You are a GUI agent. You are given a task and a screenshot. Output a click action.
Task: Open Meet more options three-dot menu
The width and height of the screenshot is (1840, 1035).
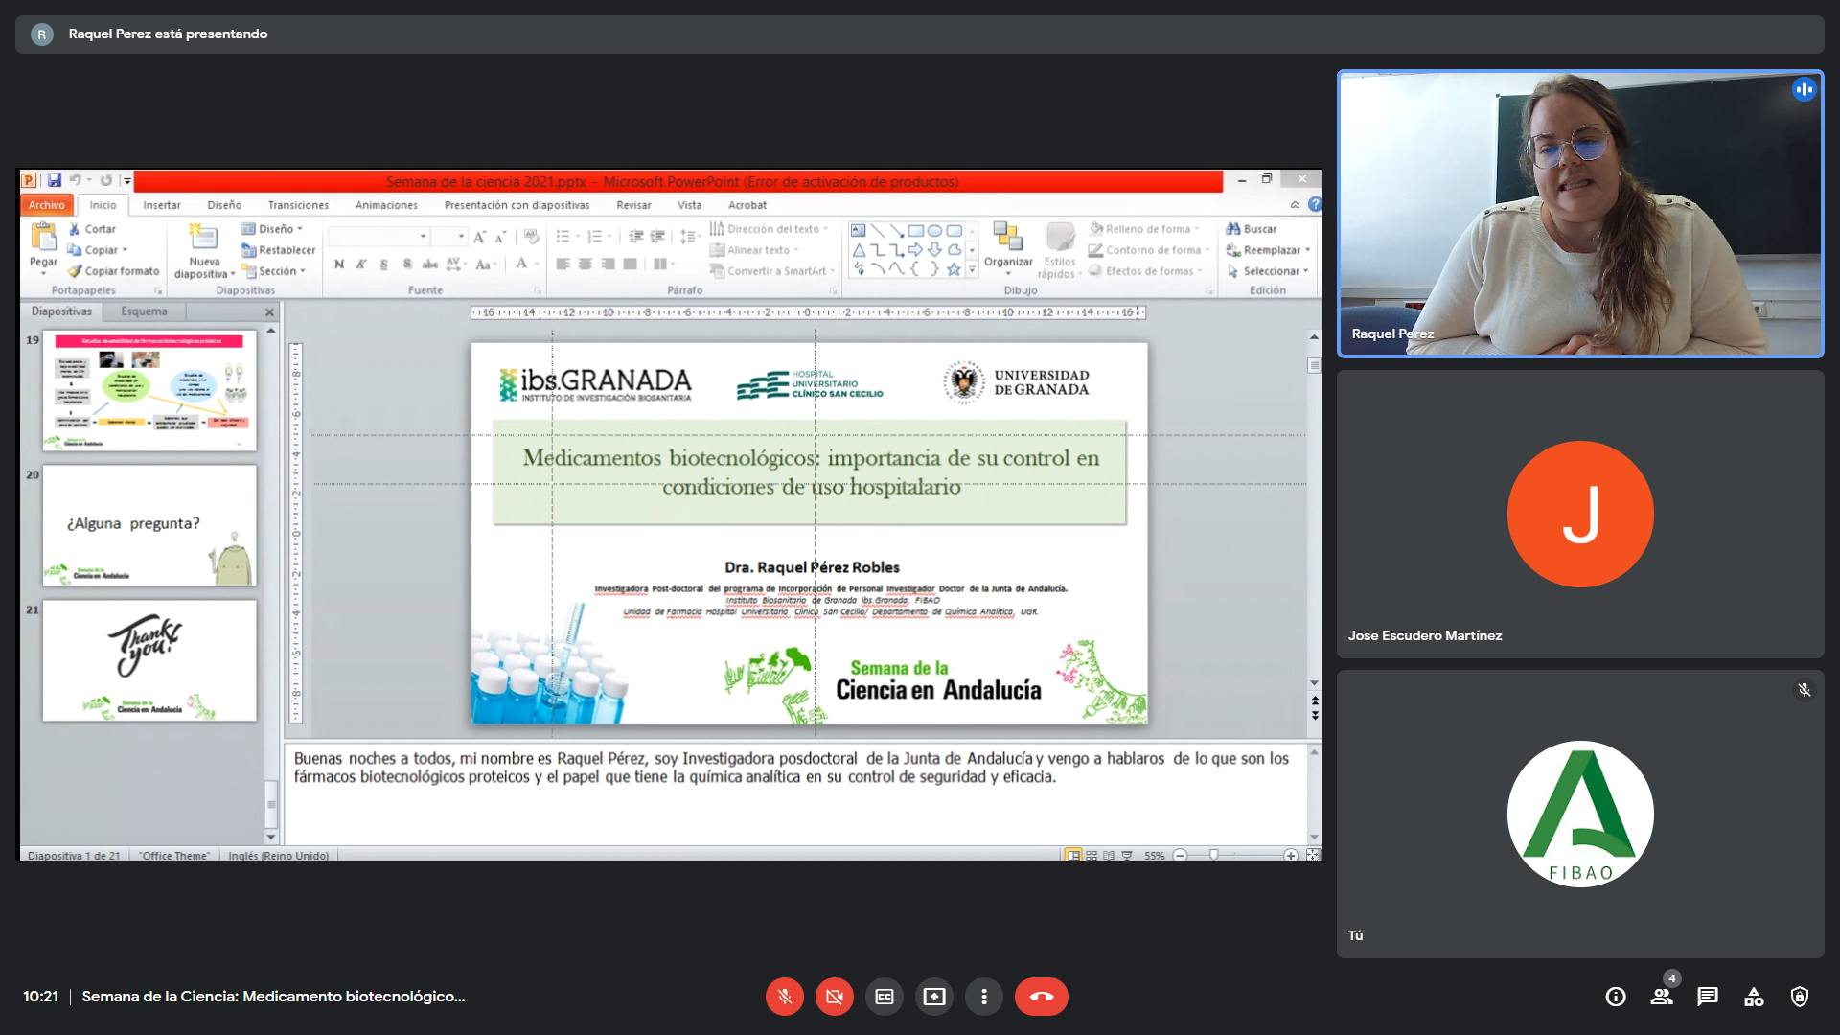click(983, 997)
